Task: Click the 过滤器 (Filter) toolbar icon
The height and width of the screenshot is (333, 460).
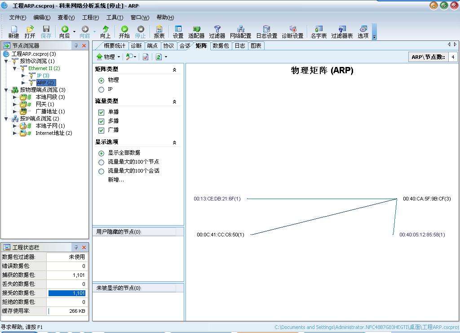Action: point(217,31)
